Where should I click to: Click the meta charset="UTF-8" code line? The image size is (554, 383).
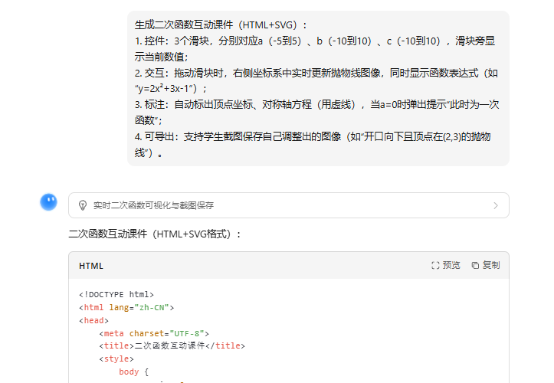[x=153, y=333]
